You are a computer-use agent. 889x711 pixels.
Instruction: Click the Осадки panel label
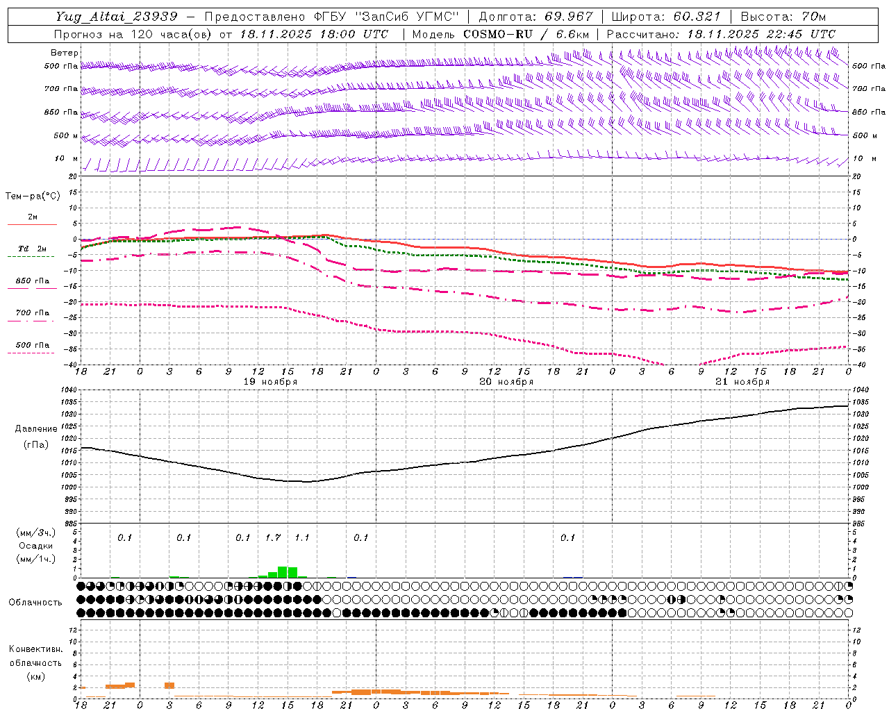[36, 546]
